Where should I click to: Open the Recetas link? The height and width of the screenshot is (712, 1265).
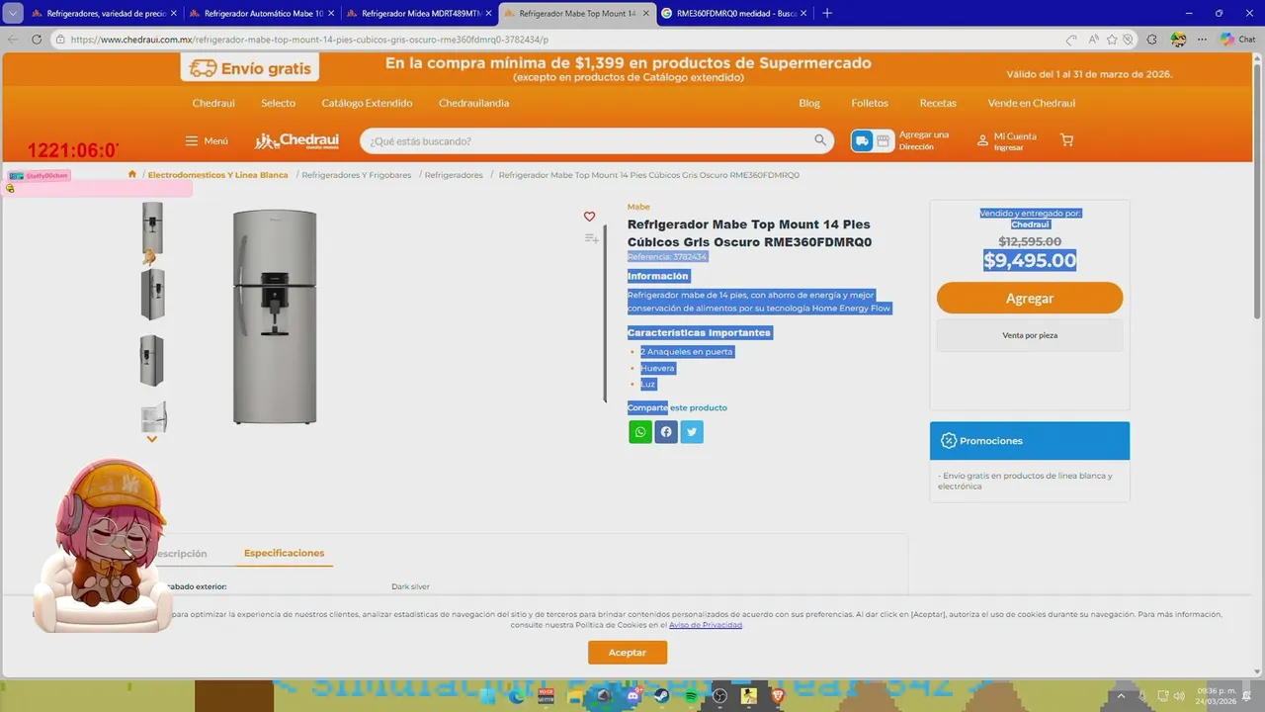pos(938,103)
